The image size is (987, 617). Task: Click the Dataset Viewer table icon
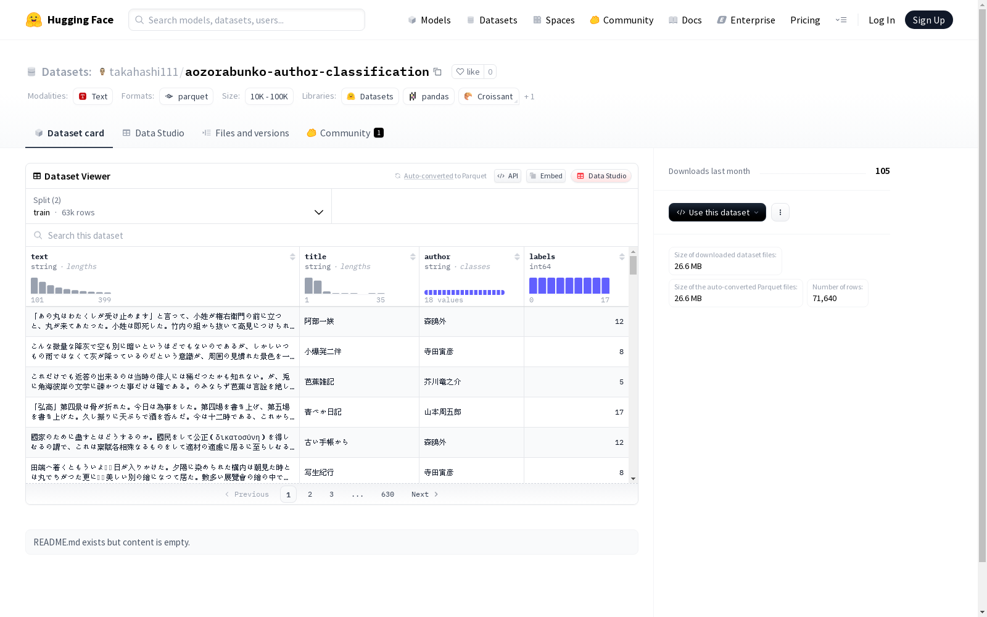tap(37, 176)
